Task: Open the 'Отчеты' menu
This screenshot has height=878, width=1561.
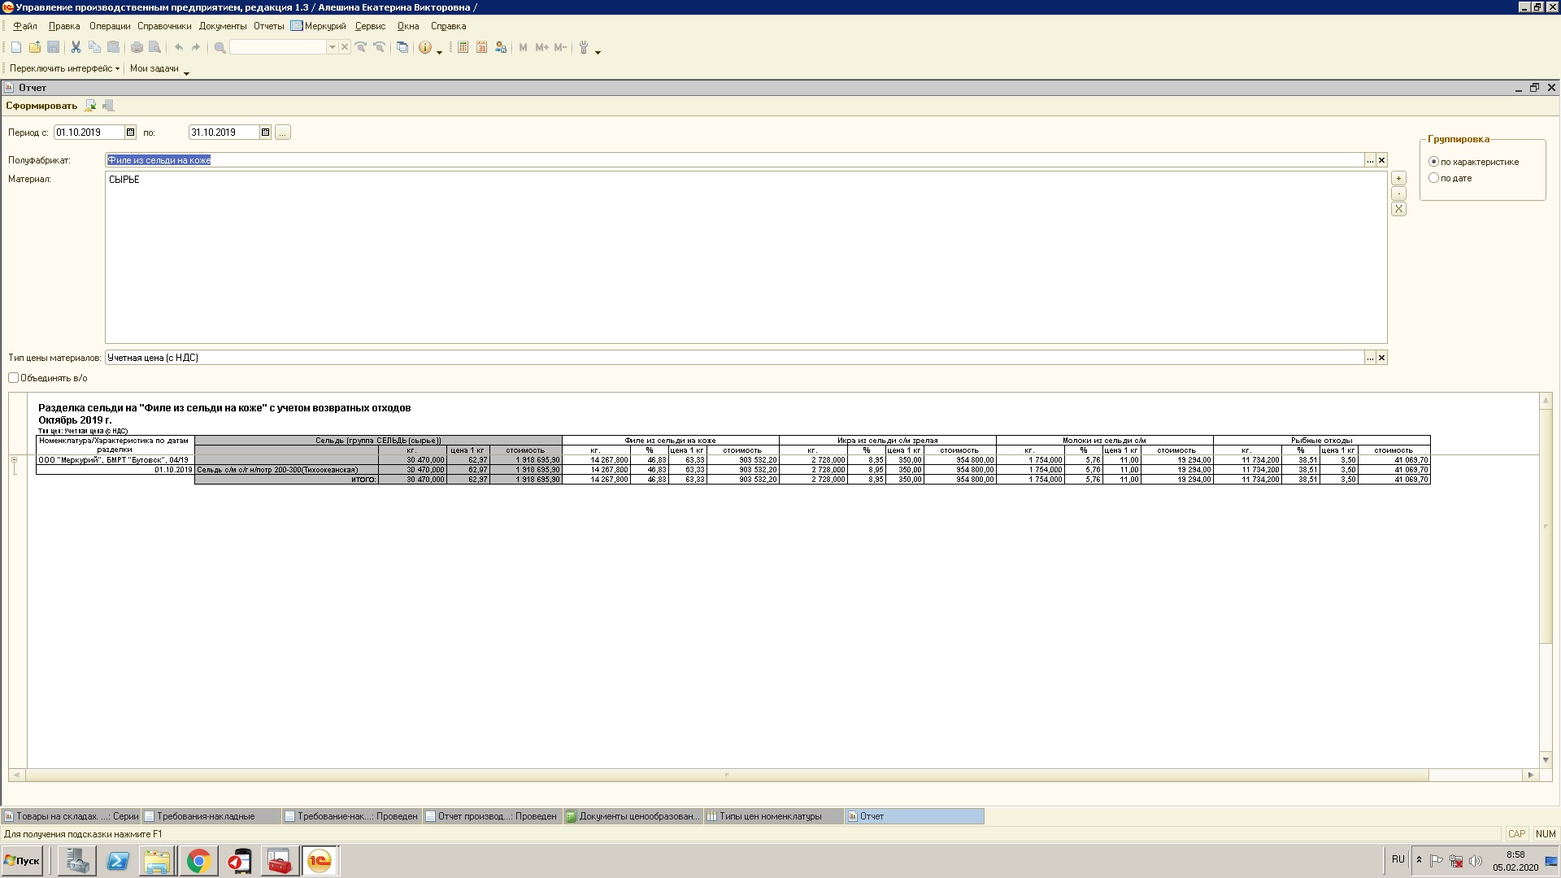Action: [268, 26]
